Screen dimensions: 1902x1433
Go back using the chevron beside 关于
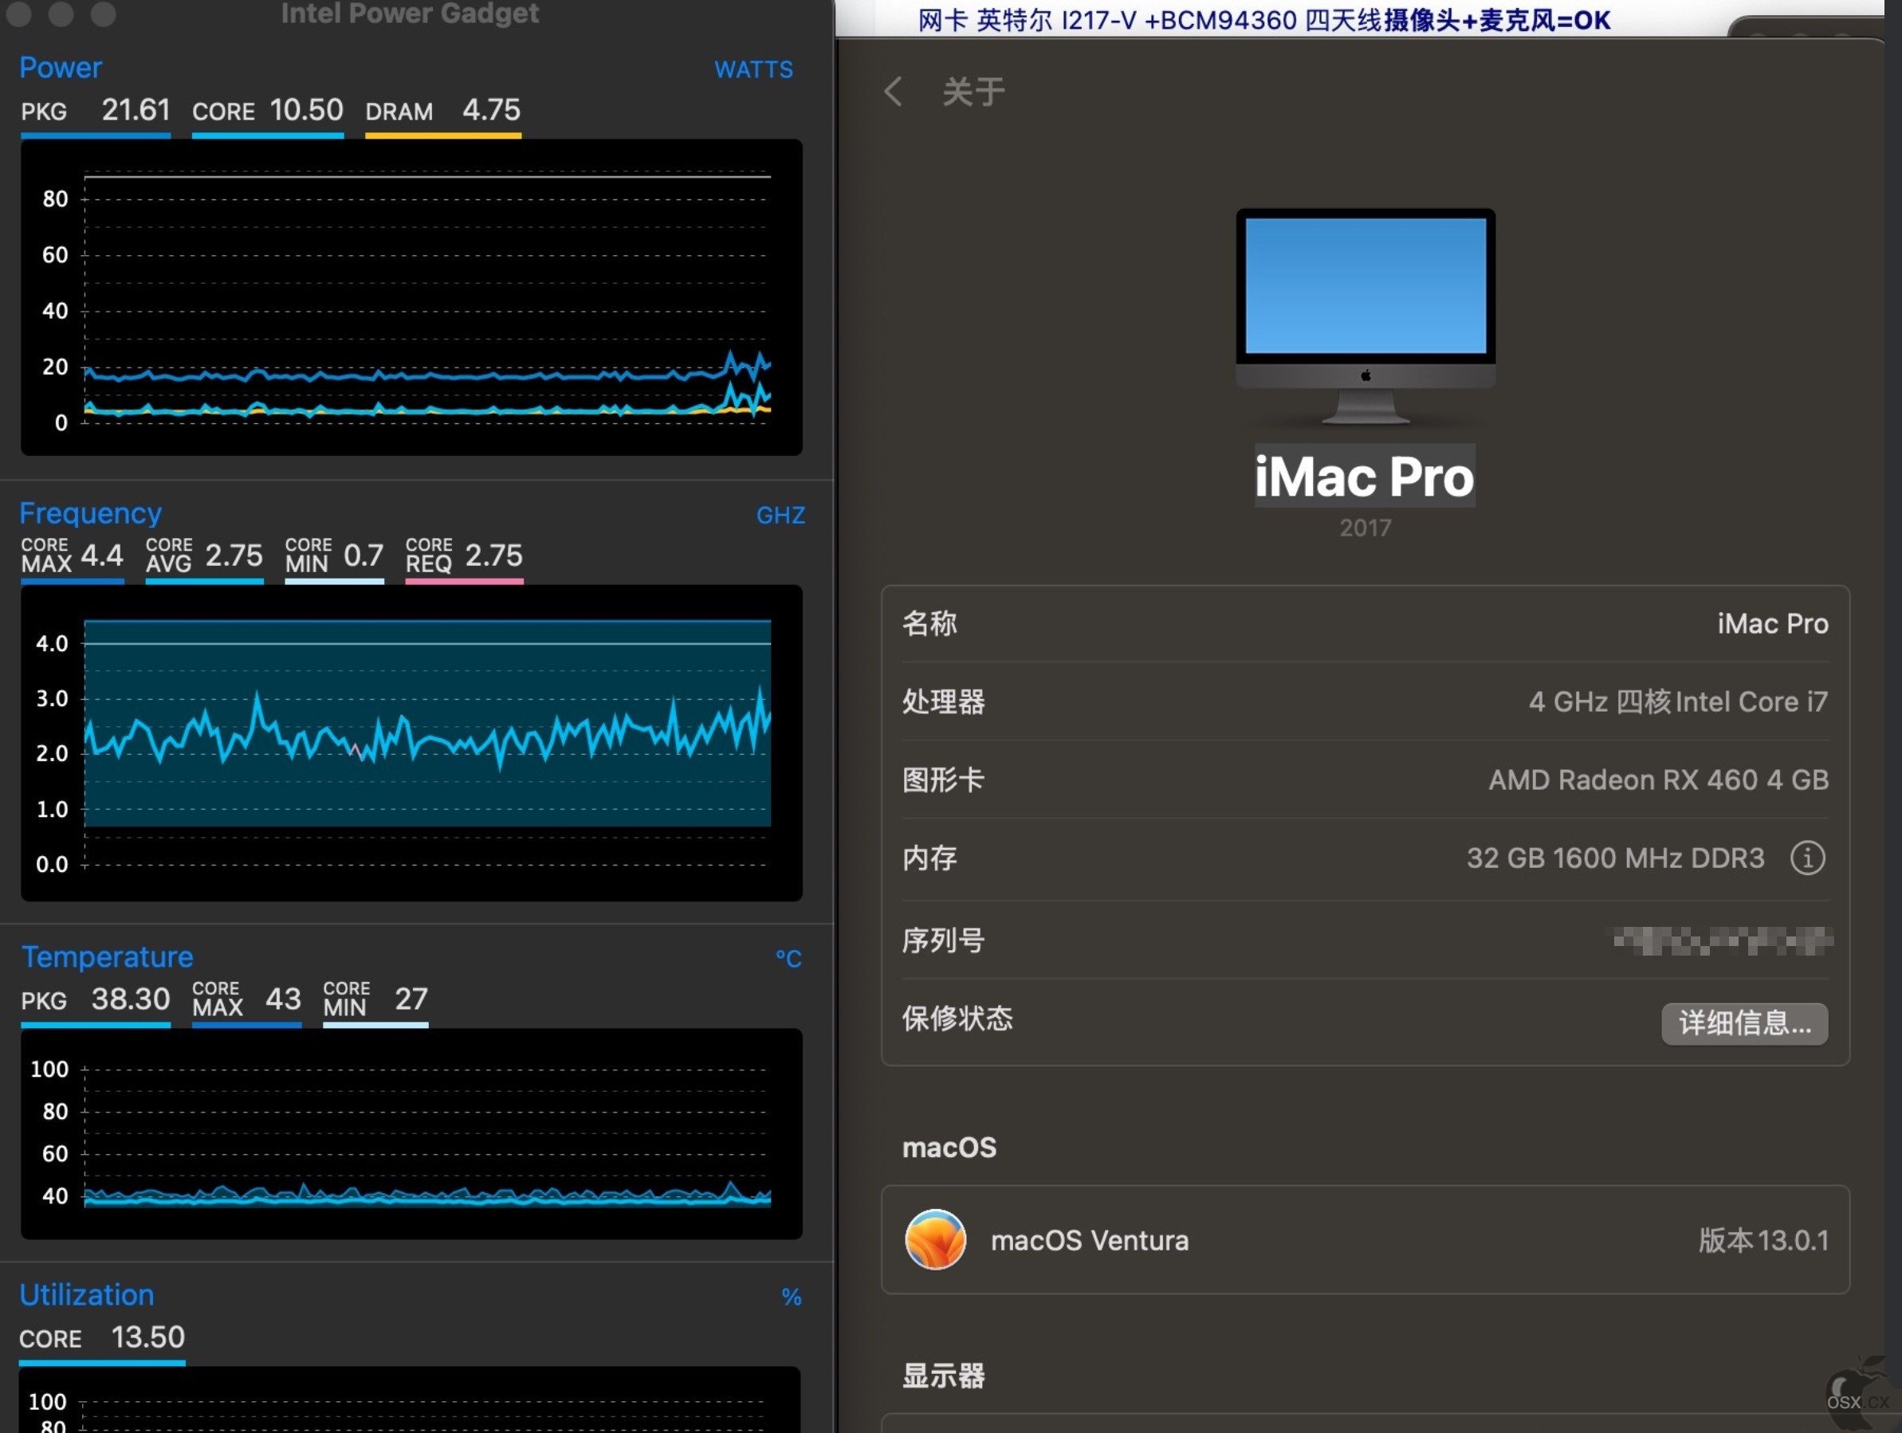[894, 91]
